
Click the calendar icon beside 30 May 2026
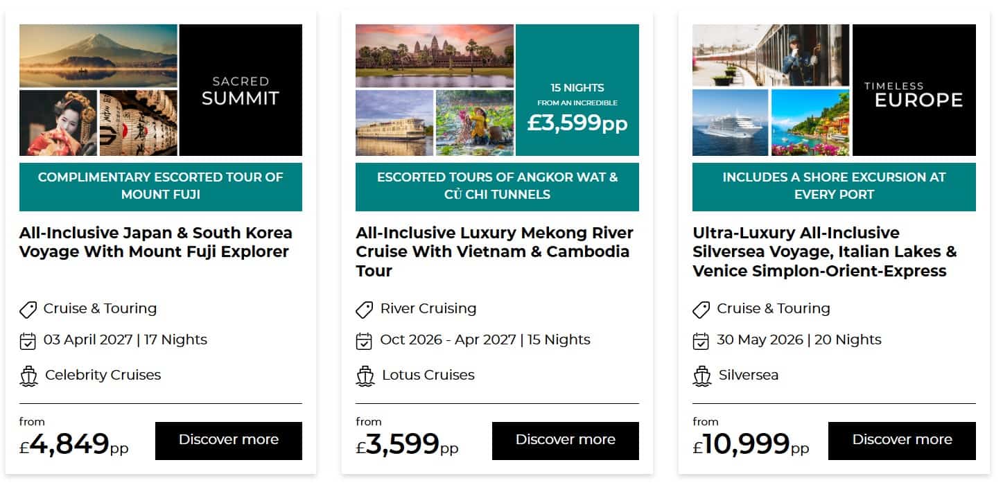coord(701,341)
